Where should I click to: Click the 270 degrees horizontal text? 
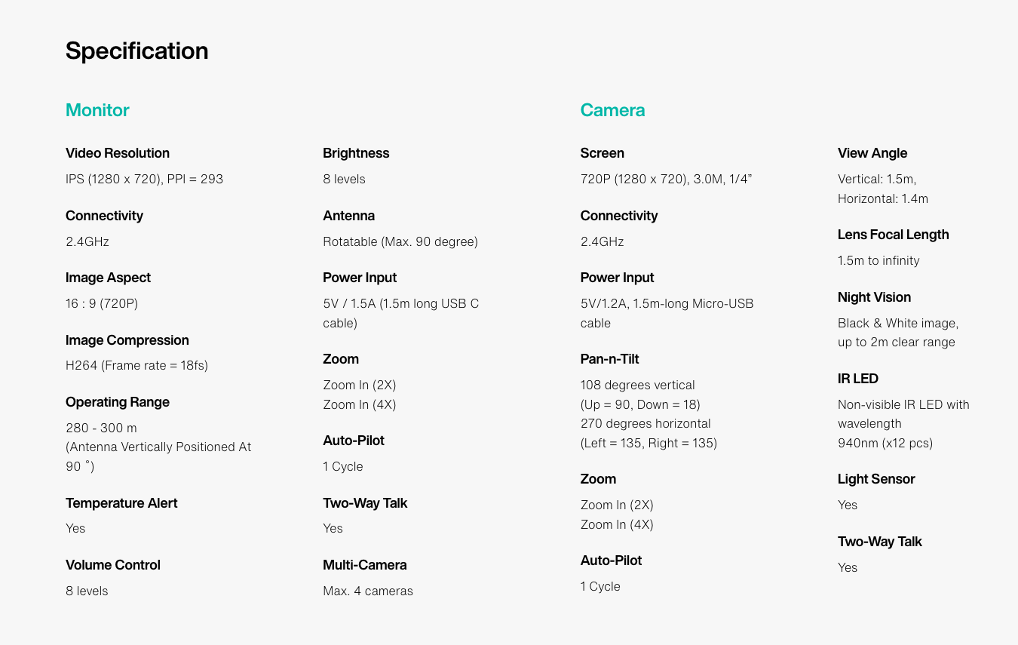pos(645,423)
